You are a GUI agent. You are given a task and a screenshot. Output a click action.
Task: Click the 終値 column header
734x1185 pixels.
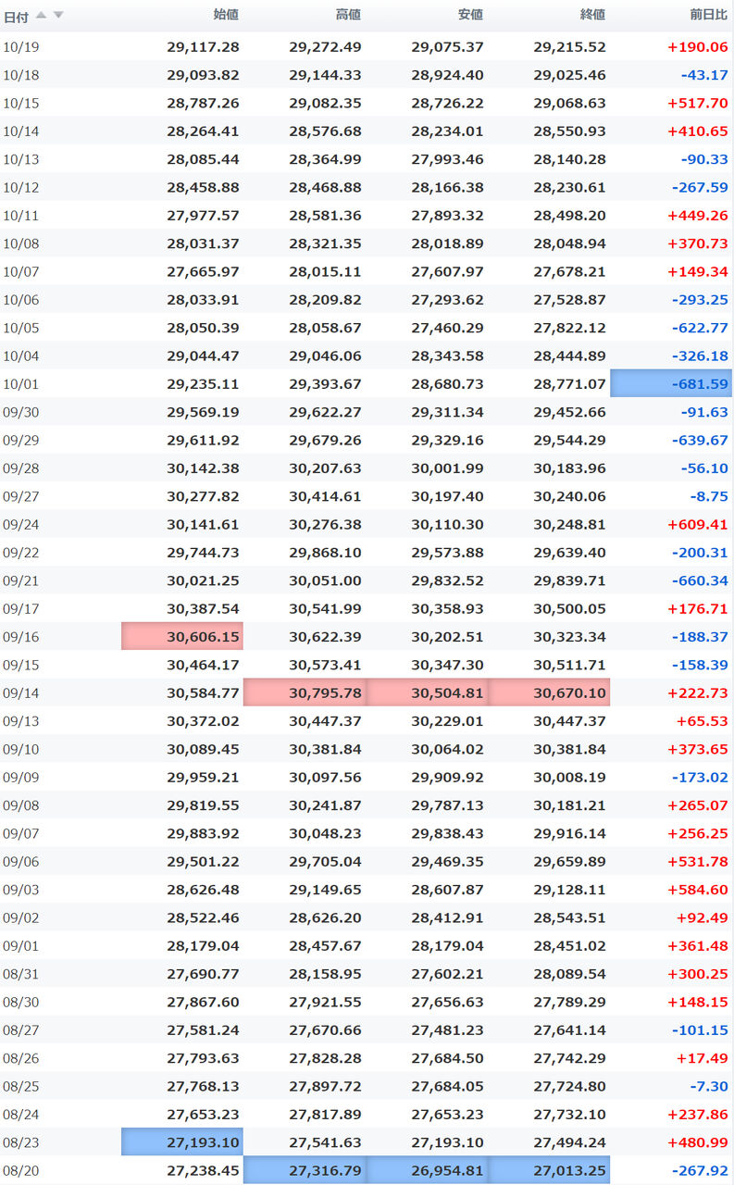[592, 15]
